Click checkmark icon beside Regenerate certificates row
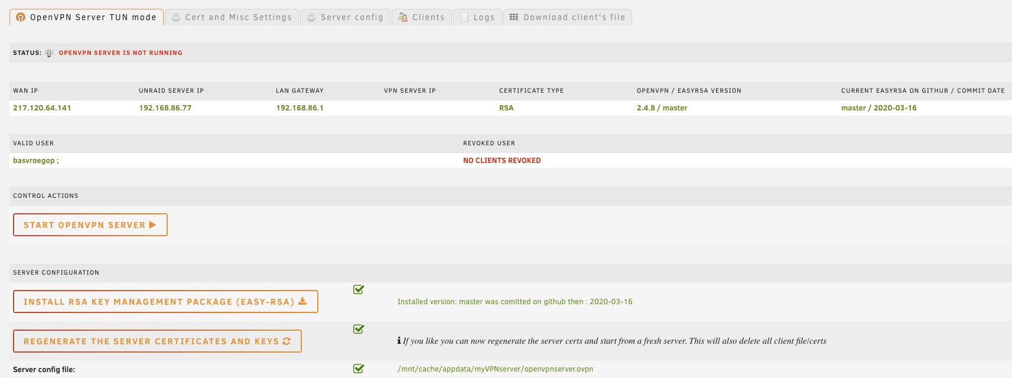The width and height of the screenshot is (1012, 378). [x=359, y=329]
